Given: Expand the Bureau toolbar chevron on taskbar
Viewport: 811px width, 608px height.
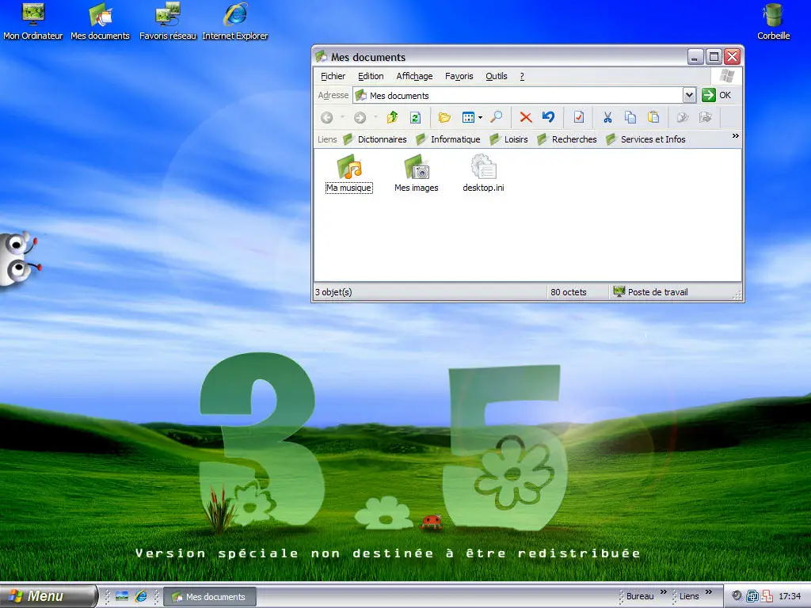Looking at the screenshot, I should 664,592.
